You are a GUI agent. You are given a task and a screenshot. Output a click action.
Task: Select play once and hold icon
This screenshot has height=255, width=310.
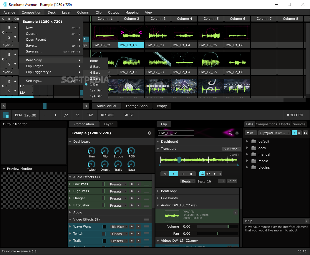[220, 174]
